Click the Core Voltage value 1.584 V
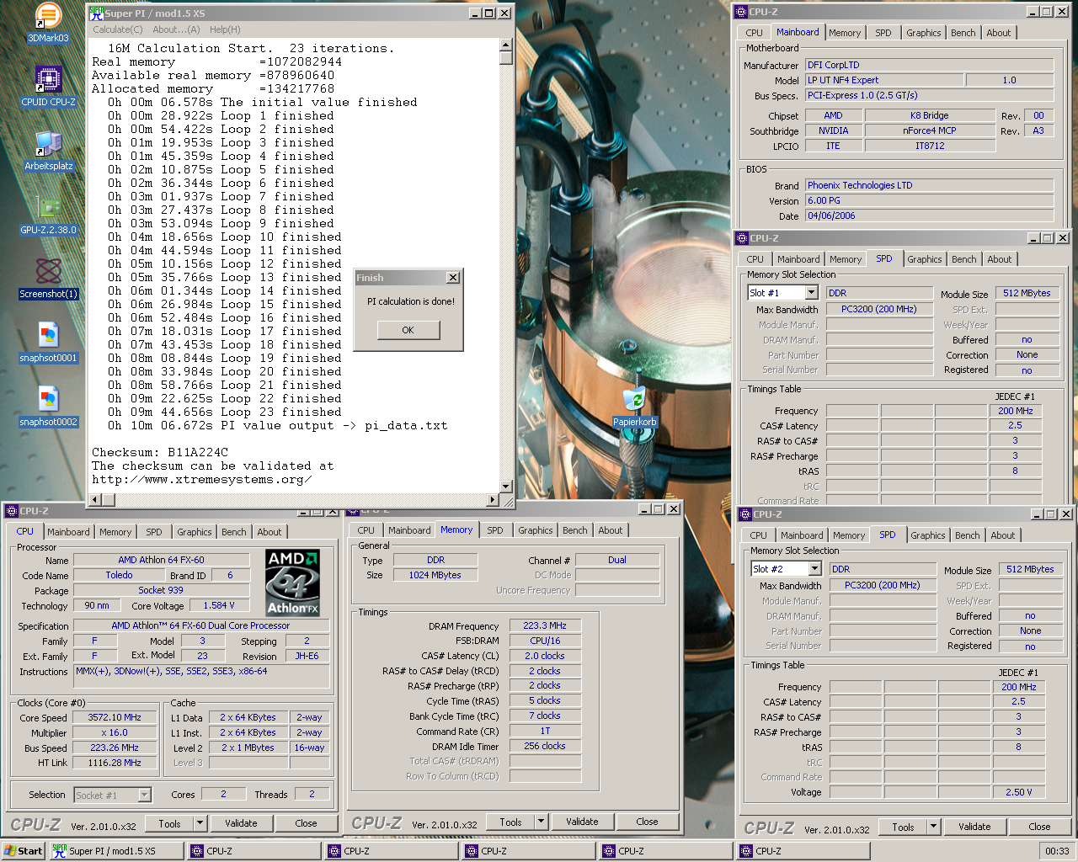The width and height of the screenshot is (1078, 862). point(219,606)
